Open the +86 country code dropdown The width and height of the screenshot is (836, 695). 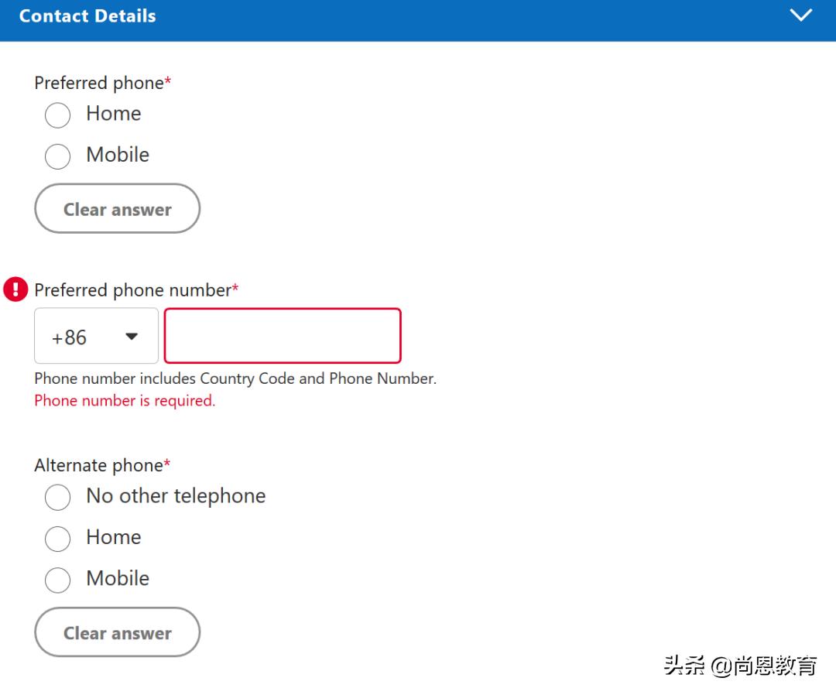[x=96, y=336]
